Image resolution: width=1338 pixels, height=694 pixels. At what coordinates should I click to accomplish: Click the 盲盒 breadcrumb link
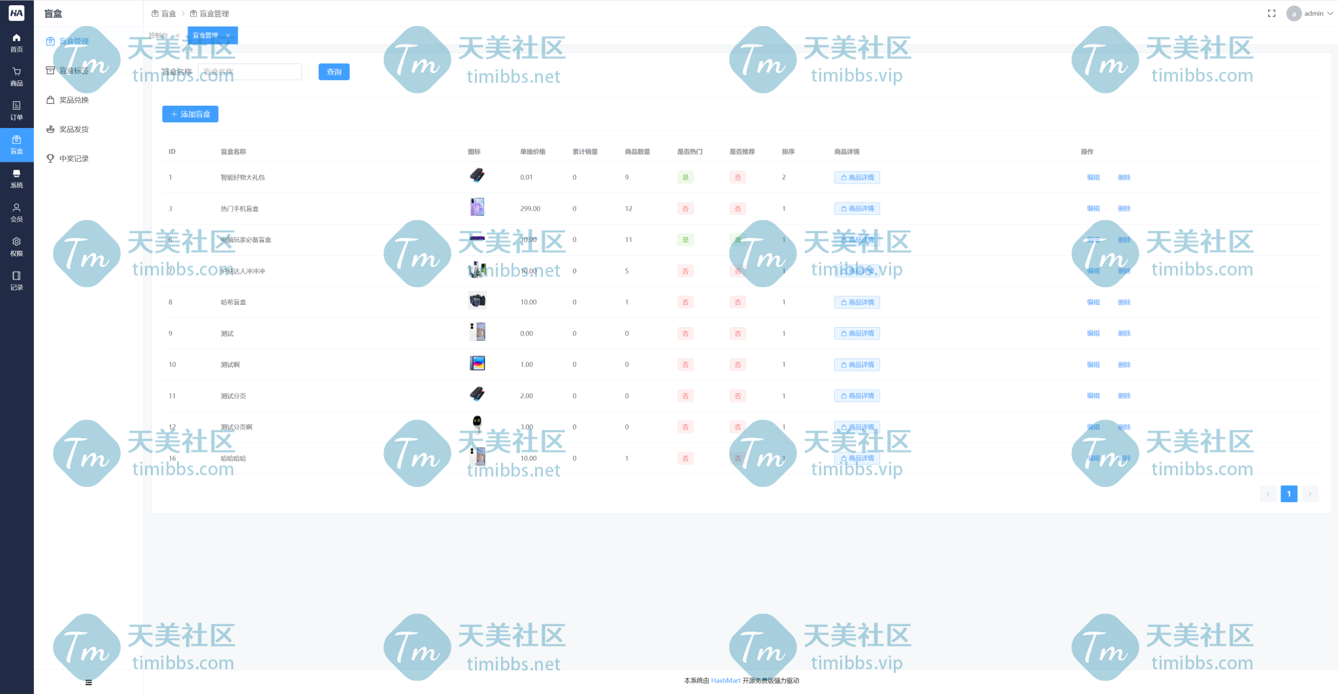164,13
